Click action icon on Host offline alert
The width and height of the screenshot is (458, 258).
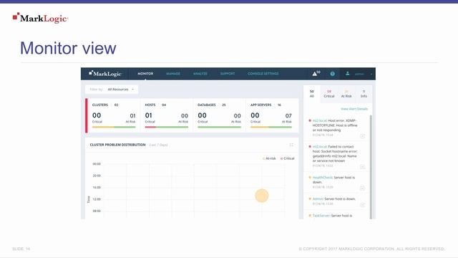[362, 136]
